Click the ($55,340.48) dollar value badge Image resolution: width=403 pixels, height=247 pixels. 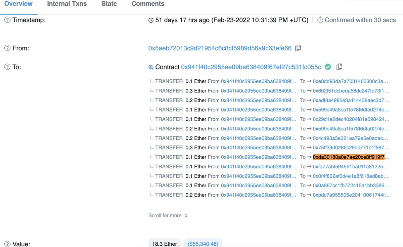point(203,244)
